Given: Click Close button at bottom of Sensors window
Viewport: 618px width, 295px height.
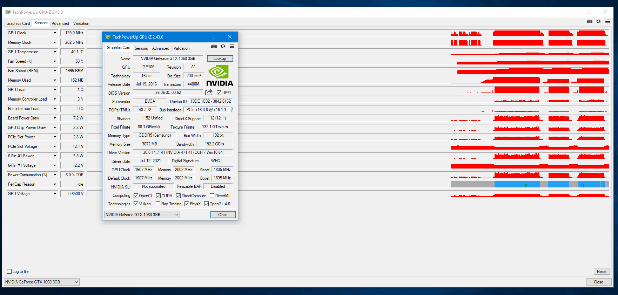Looking at the screenshot, I should tap(599, 282).
